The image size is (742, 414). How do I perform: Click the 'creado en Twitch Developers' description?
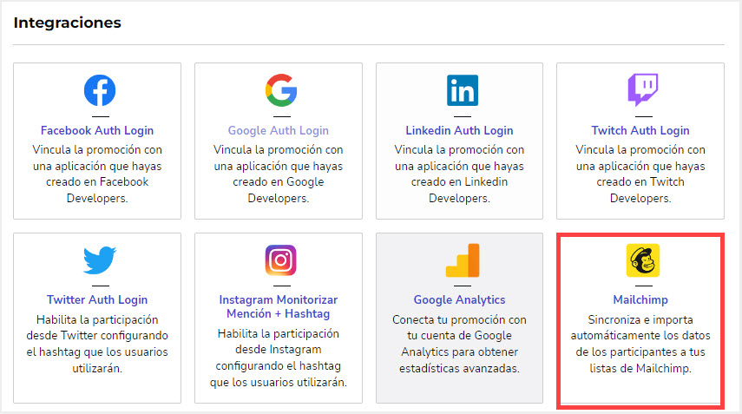(x=640, y=174)
